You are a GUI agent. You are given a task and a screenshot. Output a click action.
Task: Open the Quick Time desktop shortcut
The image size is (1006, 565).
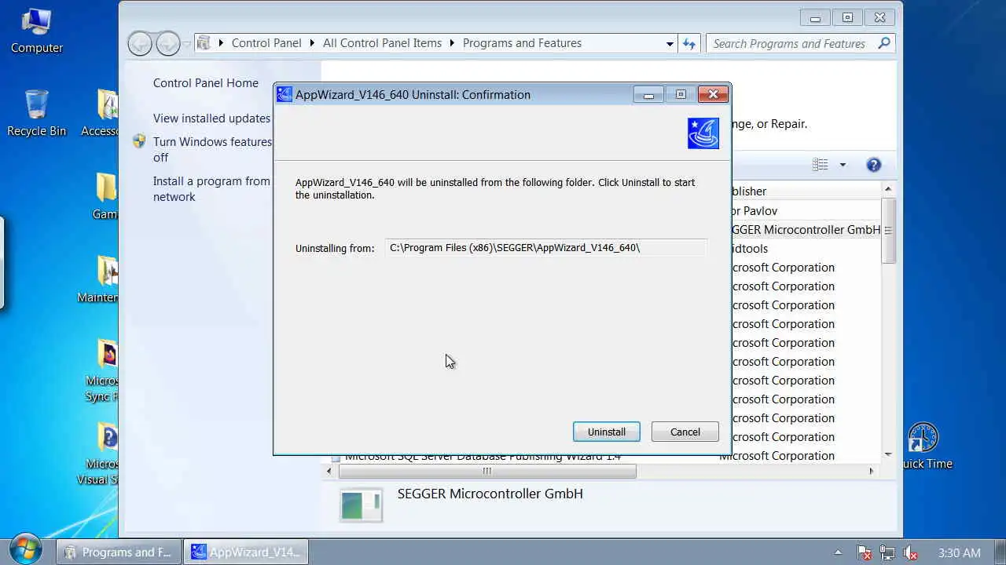(x=924, y=446)
